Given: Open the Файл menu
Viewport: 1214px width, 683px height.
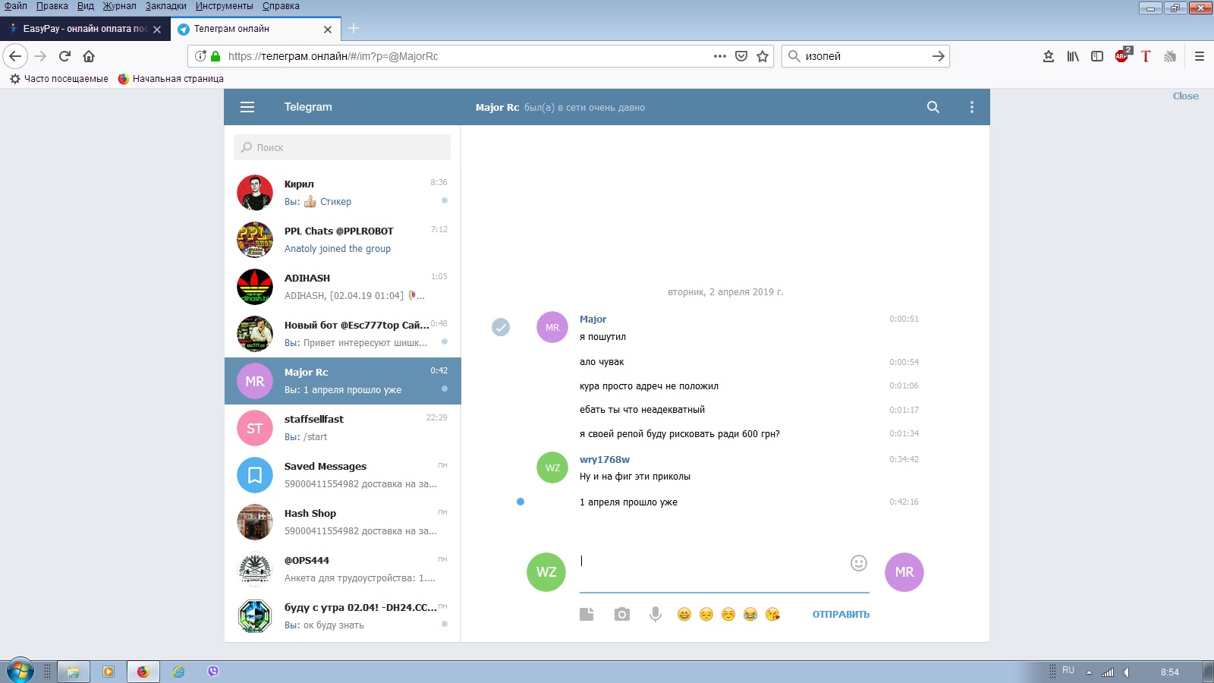Looking at the screenshot, I should click(16, 6).
